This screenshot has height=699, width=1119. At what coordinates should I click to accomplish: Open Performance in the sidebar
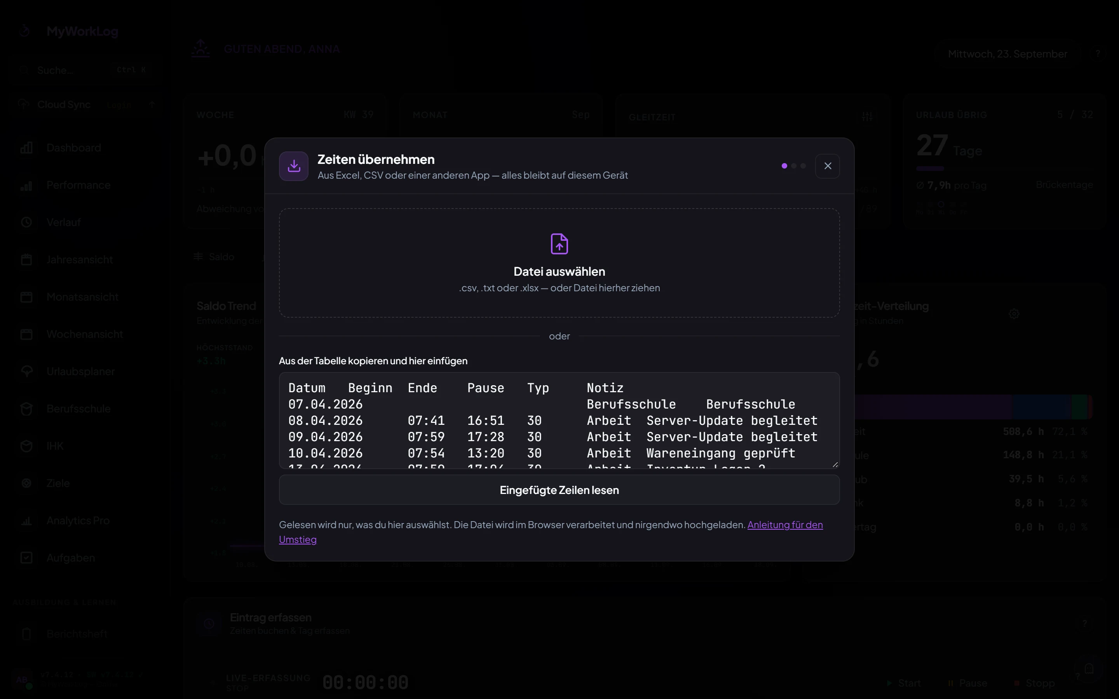click(78, 185)
